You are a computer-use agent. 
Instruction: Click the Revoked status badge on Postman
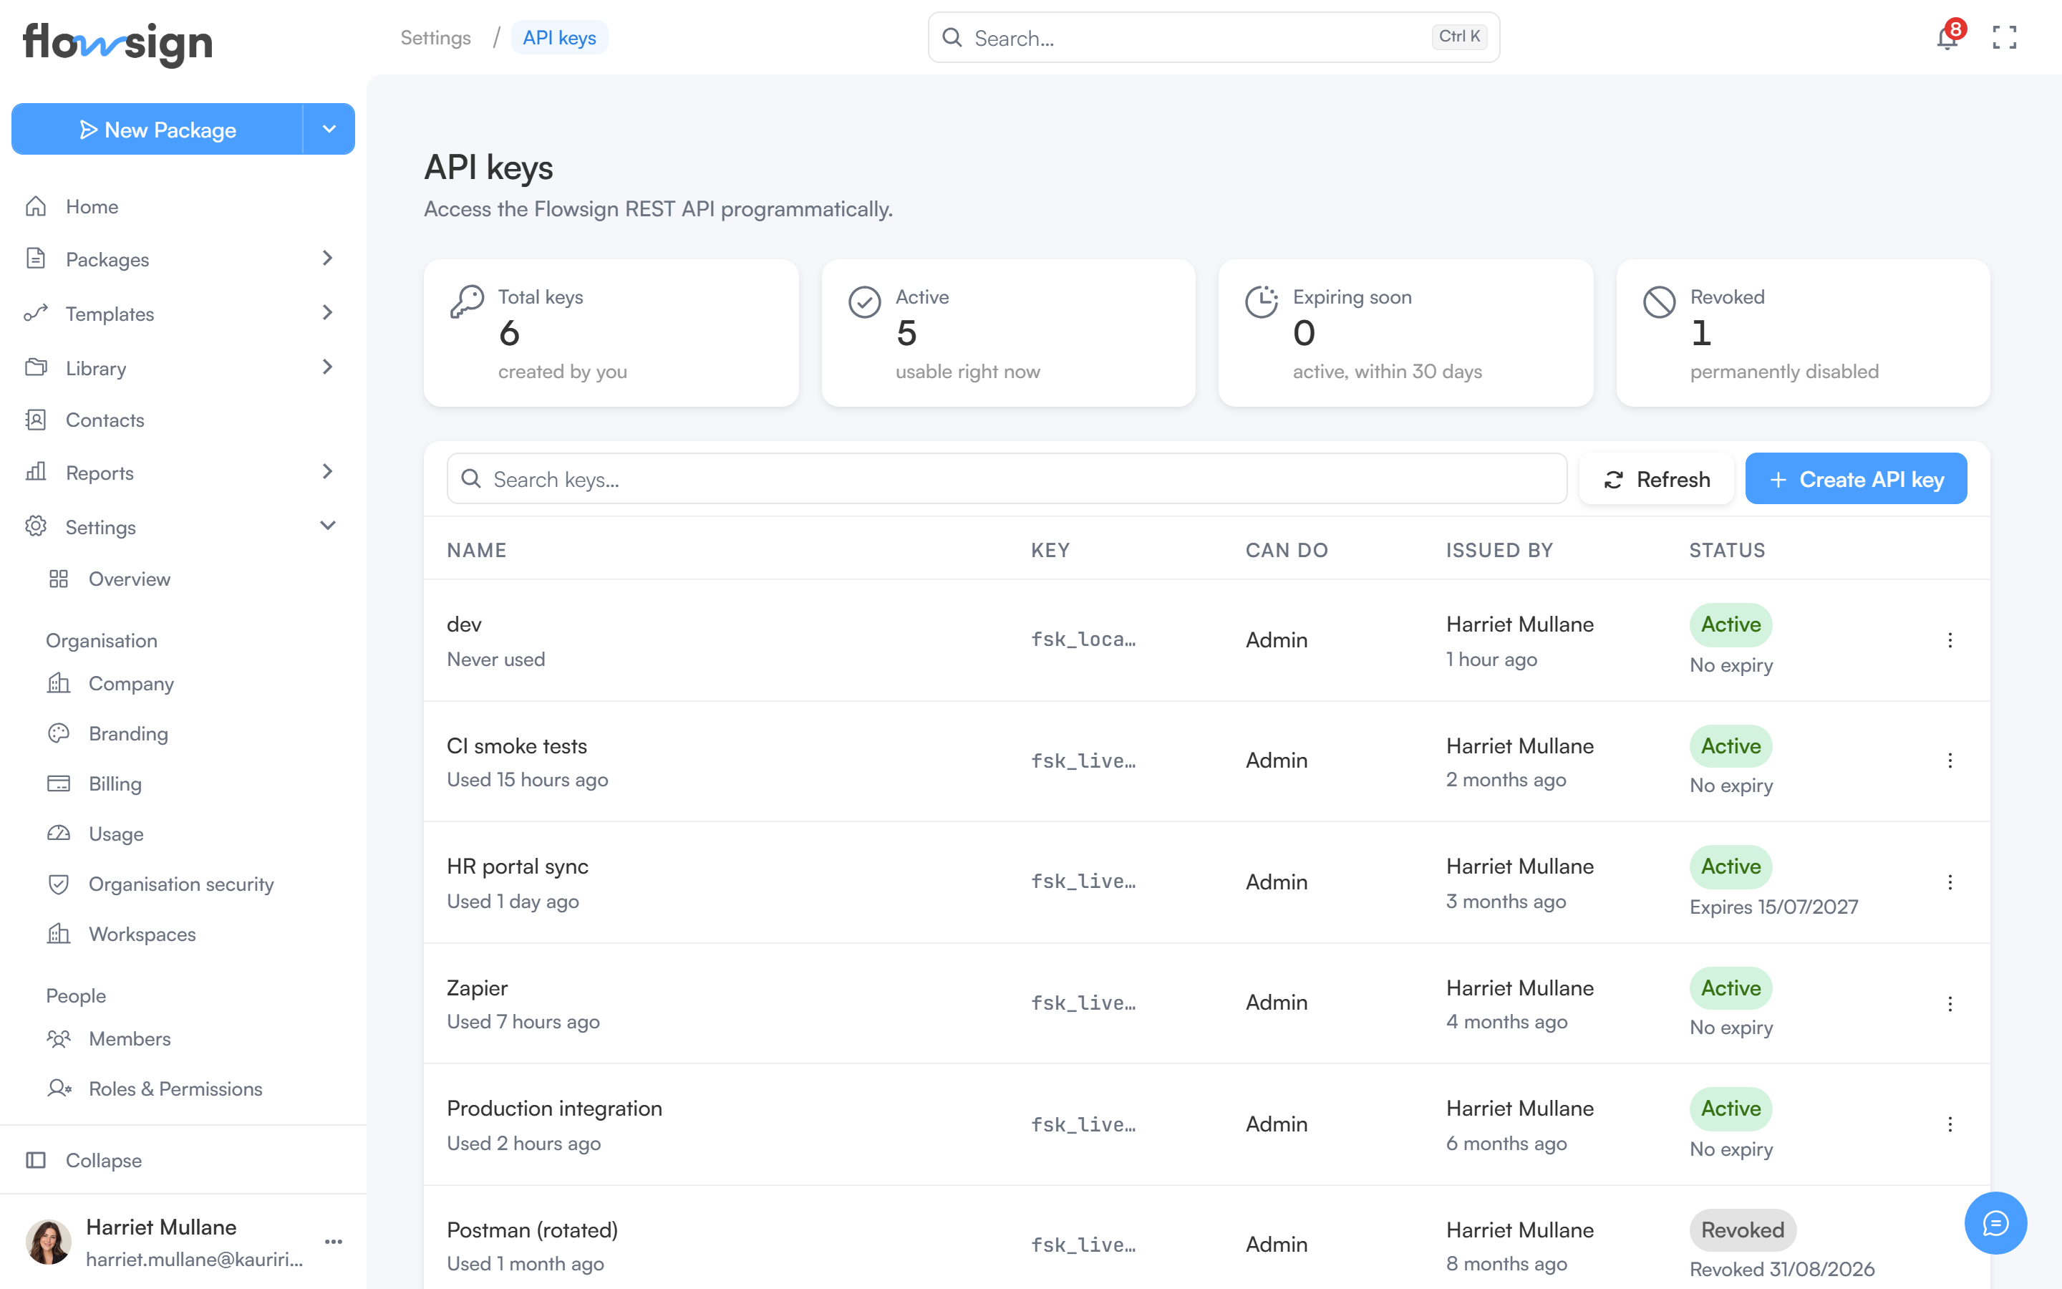tap(1743, 1230)
